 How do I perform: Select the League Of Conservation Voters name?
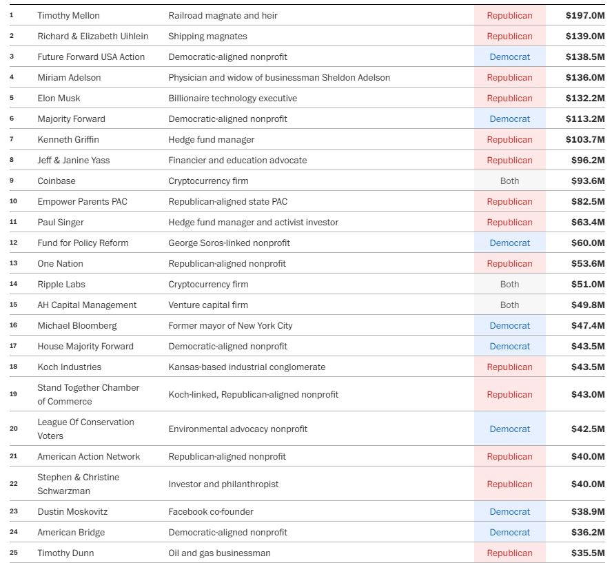(x=85, y=429)
